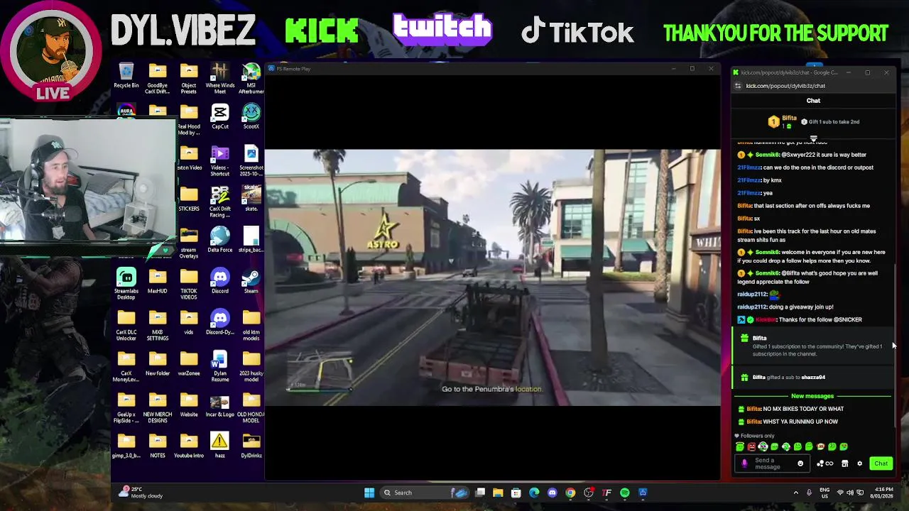Open the Recycle Bin desktop icon
Viewport: 909px width, 511px height.
tap(126, 77)
